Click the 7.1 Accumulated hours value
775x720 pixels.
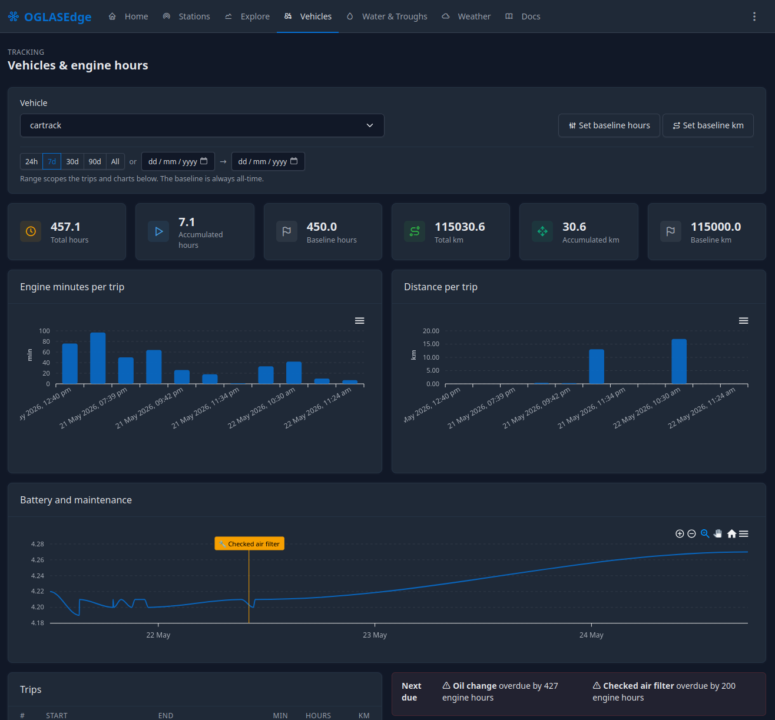pyautogui.click(x=187, y=222)
